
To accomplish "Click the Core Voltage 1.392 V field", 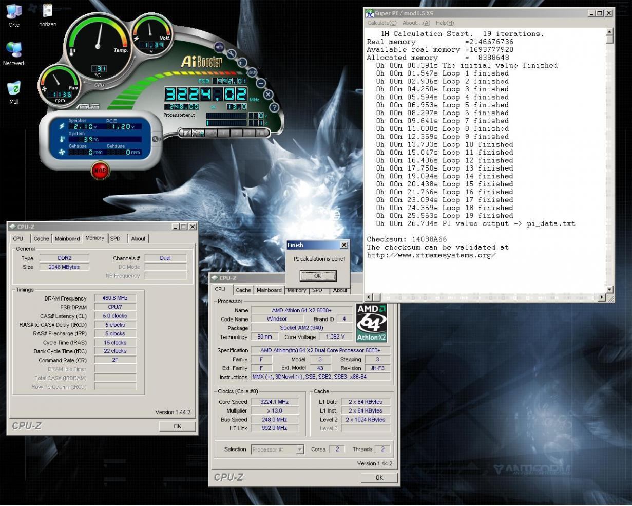I will point(335,336).
